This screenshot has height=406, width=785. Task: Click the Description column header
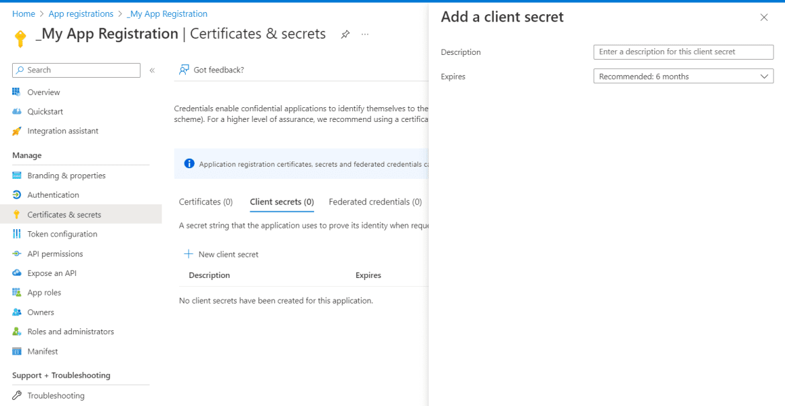pos(209,275)
